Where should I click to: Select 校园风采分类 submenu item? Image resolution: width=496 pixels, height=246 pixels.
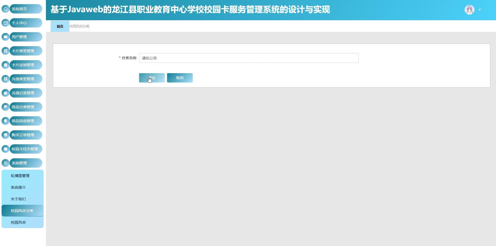pos(23,211)
